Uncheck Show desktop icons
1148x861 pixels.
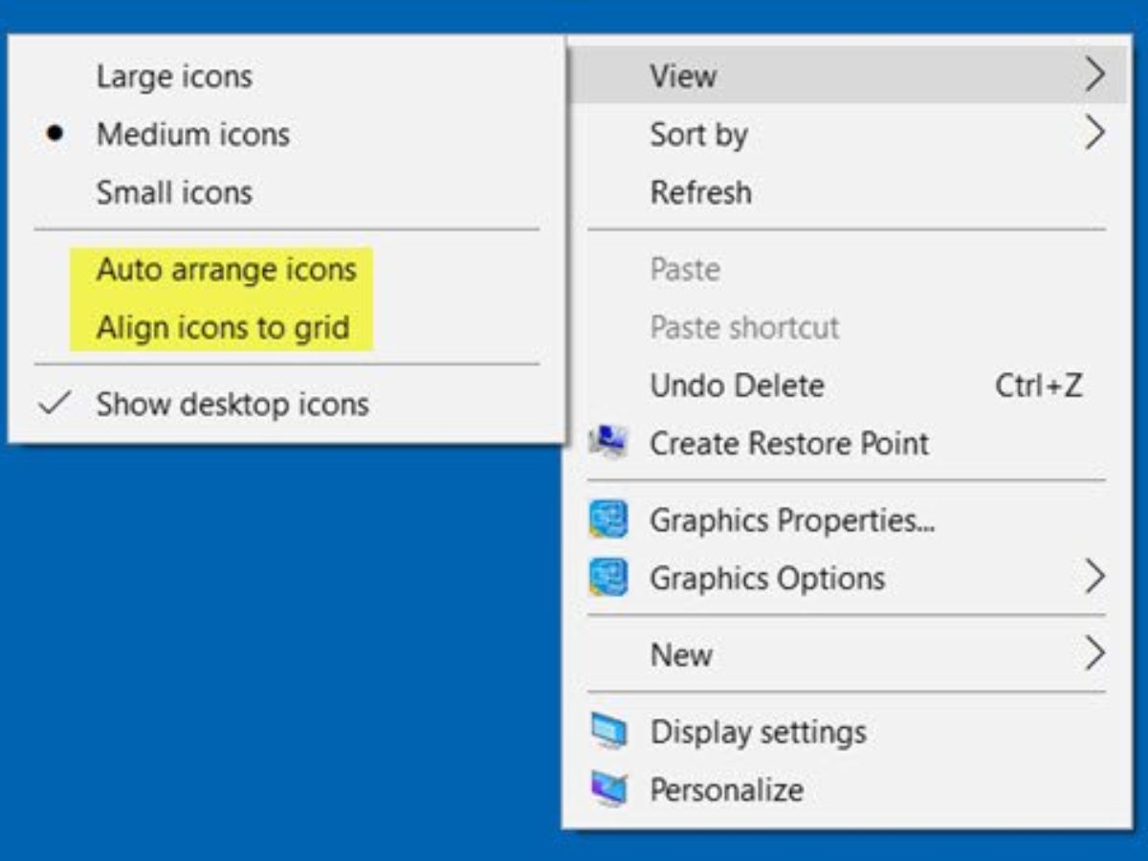click(x=232, y=404)
